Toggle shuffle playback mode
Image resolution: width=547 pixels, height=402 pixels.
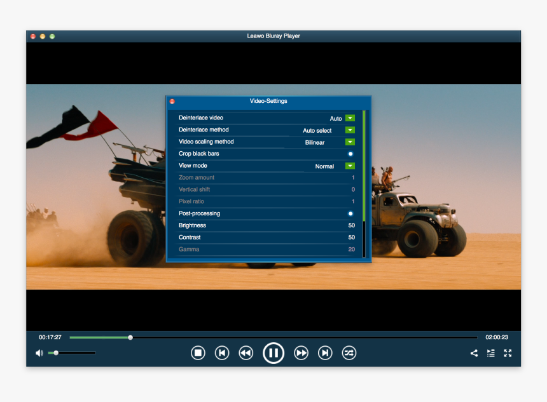349,353
